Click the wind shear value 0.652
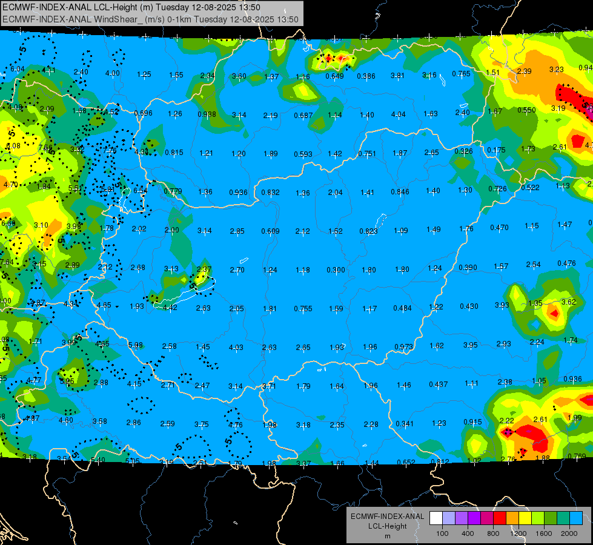The height and width of the screenshot is (545, 593). (406, 463)
